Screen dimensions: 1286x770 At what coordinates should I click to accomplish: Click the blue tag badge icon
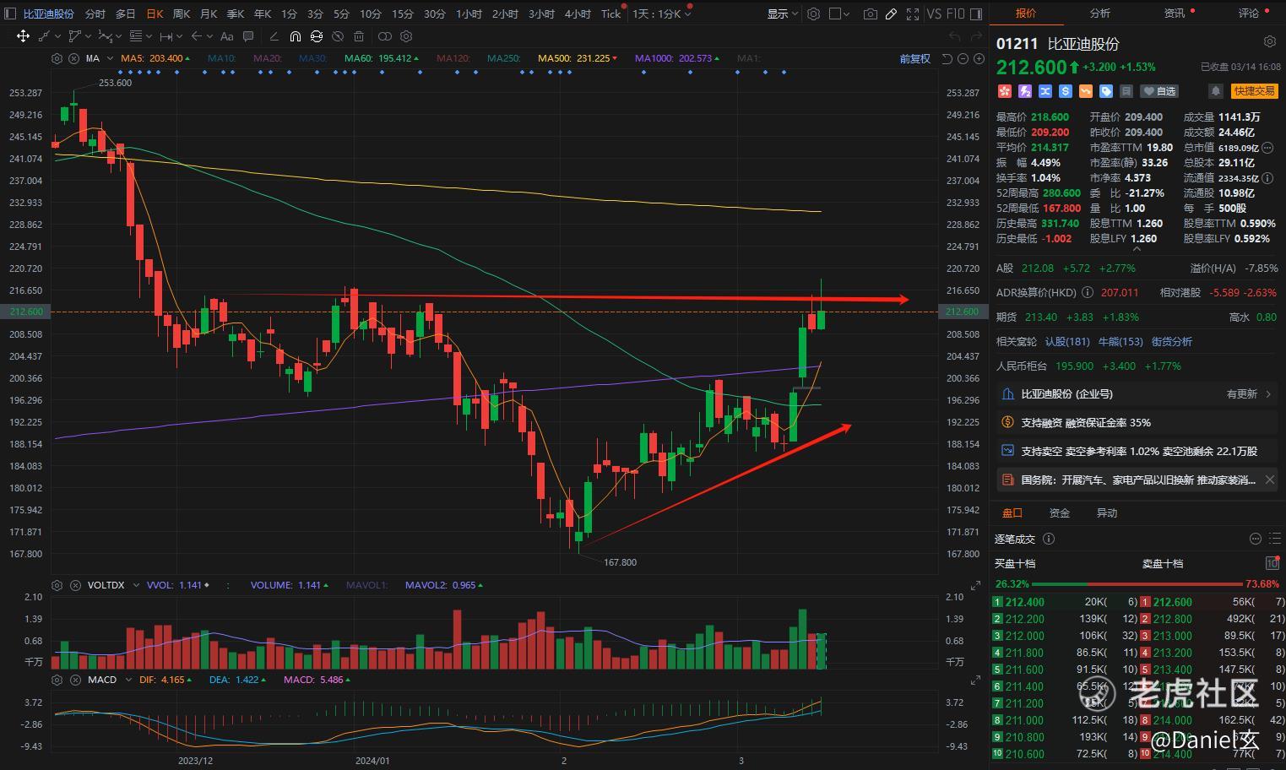click(1105, 91)
